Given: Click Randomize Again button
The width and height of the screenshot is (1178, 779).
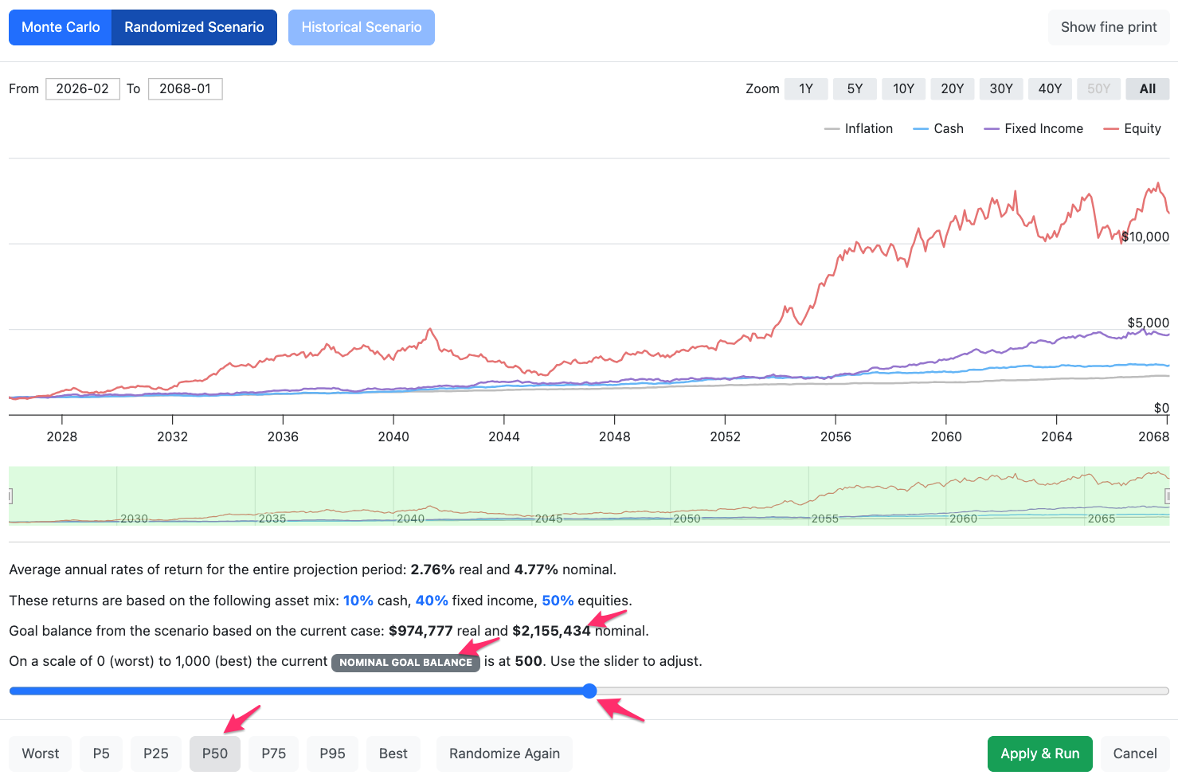Looking at the screenshot, I should 504,754.
